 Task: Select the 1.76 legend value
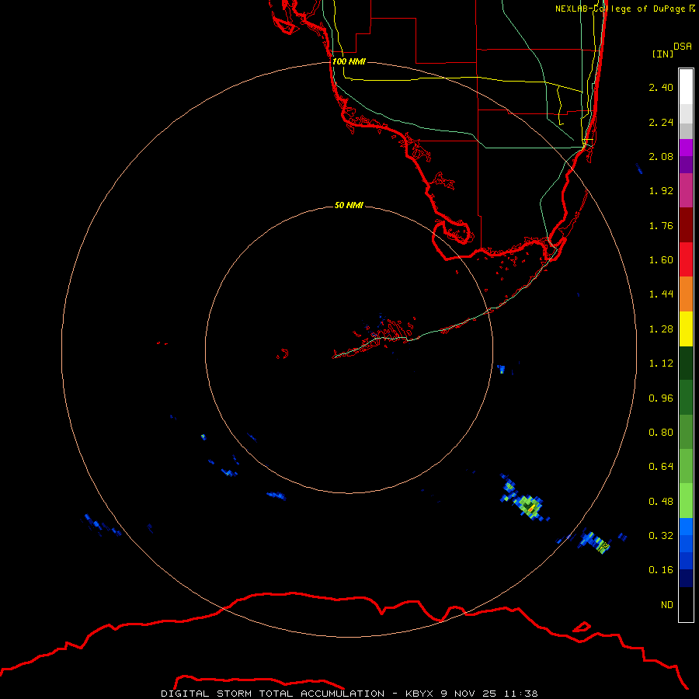[x=661, y=225]
